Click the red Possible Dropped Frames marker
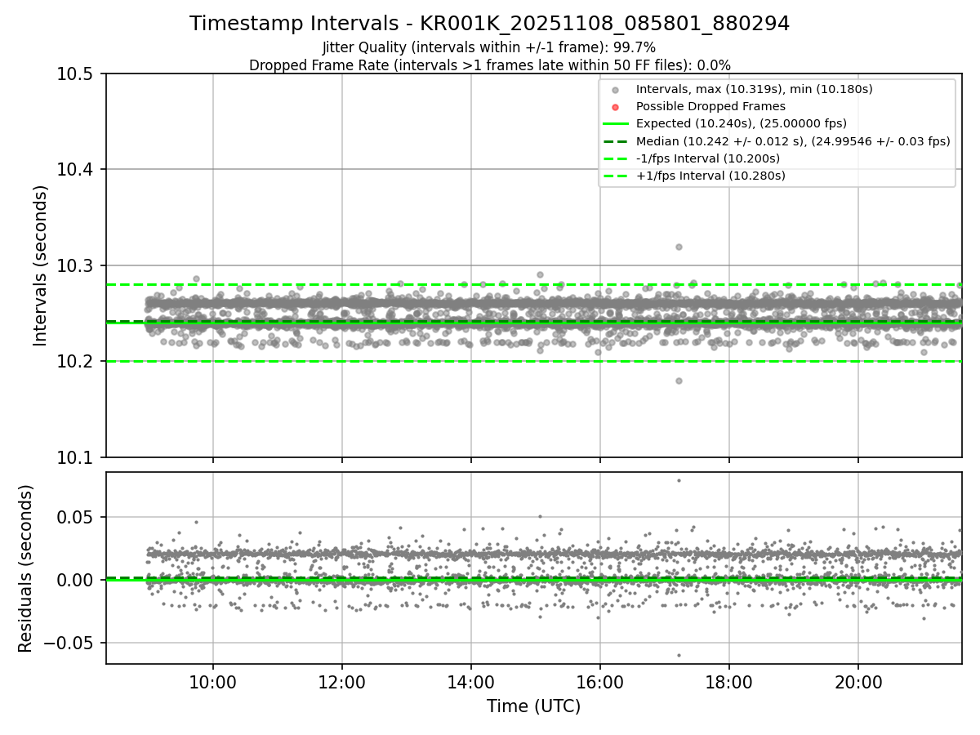This screenshot has height=735, width=980. click(616, 106)
